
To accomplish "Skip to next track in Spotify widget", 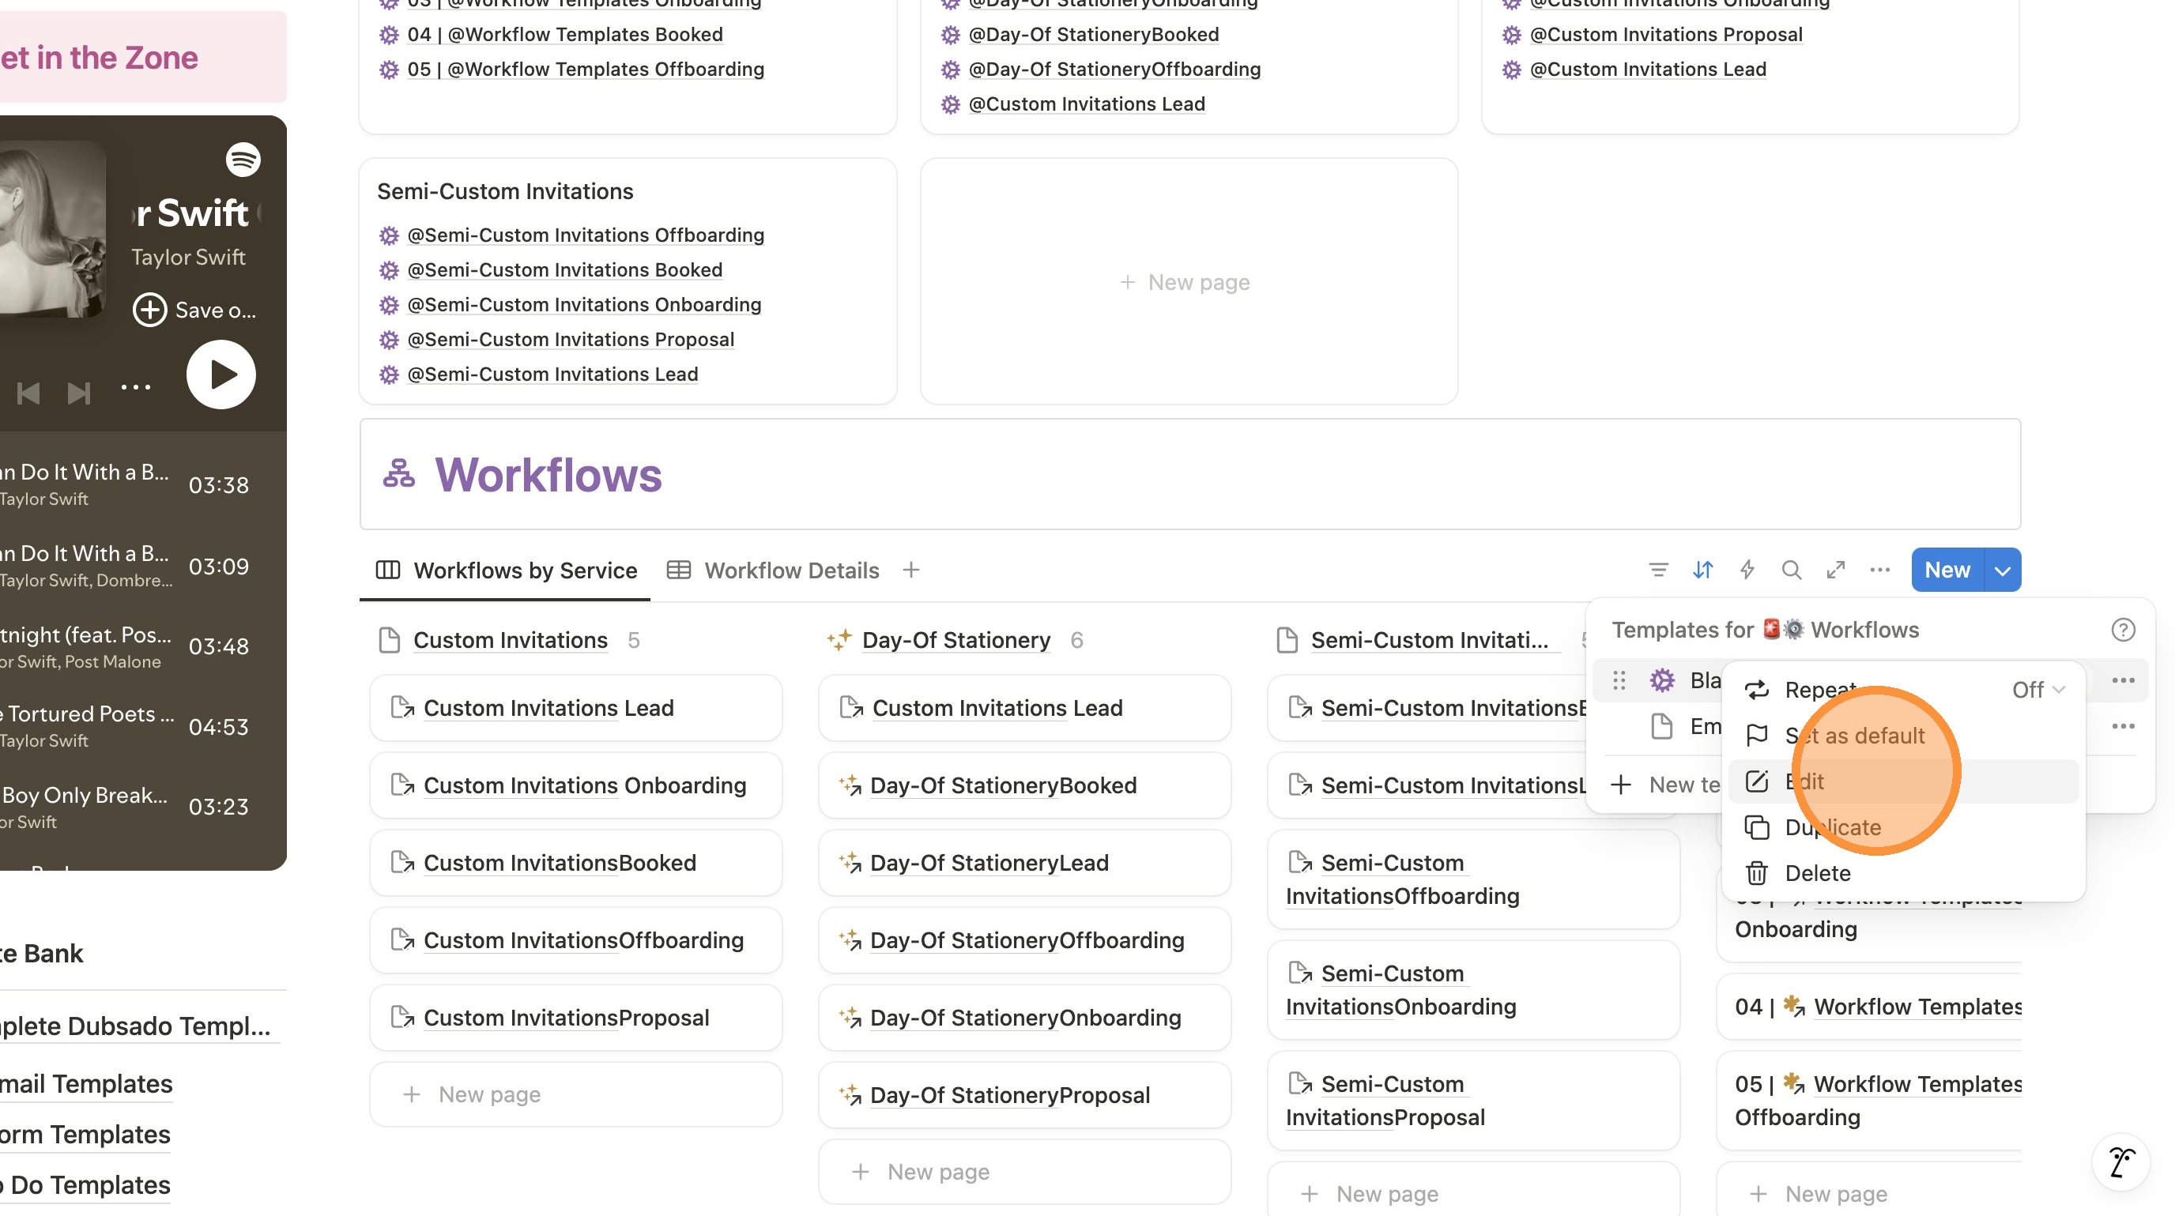I will pos(78,393).
